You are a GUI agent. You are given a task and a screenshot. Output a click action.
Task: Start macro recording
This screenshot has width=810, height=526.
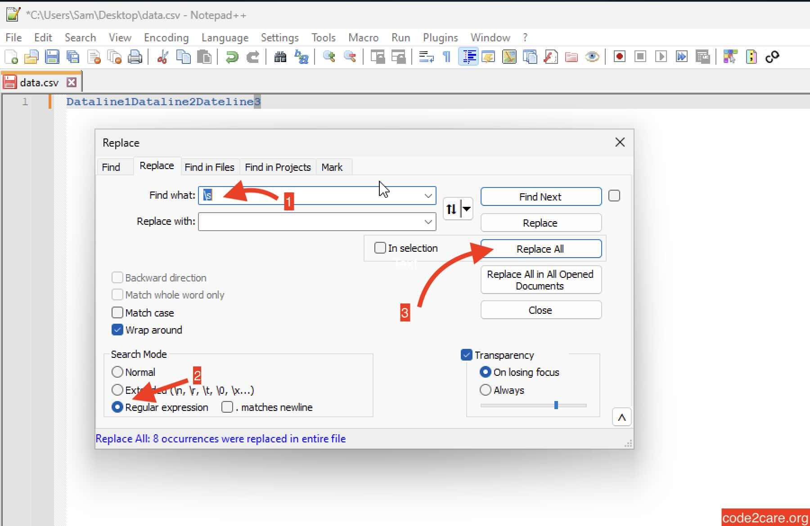coord(619,57)
